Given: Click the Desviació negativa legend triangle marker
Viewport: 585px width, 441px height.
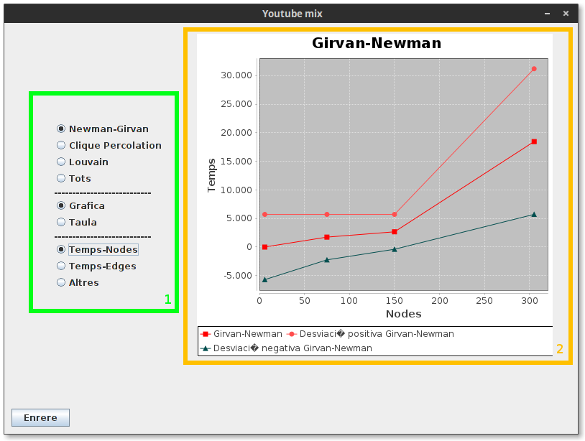Looking at the screenshot, I should [206, 348].
